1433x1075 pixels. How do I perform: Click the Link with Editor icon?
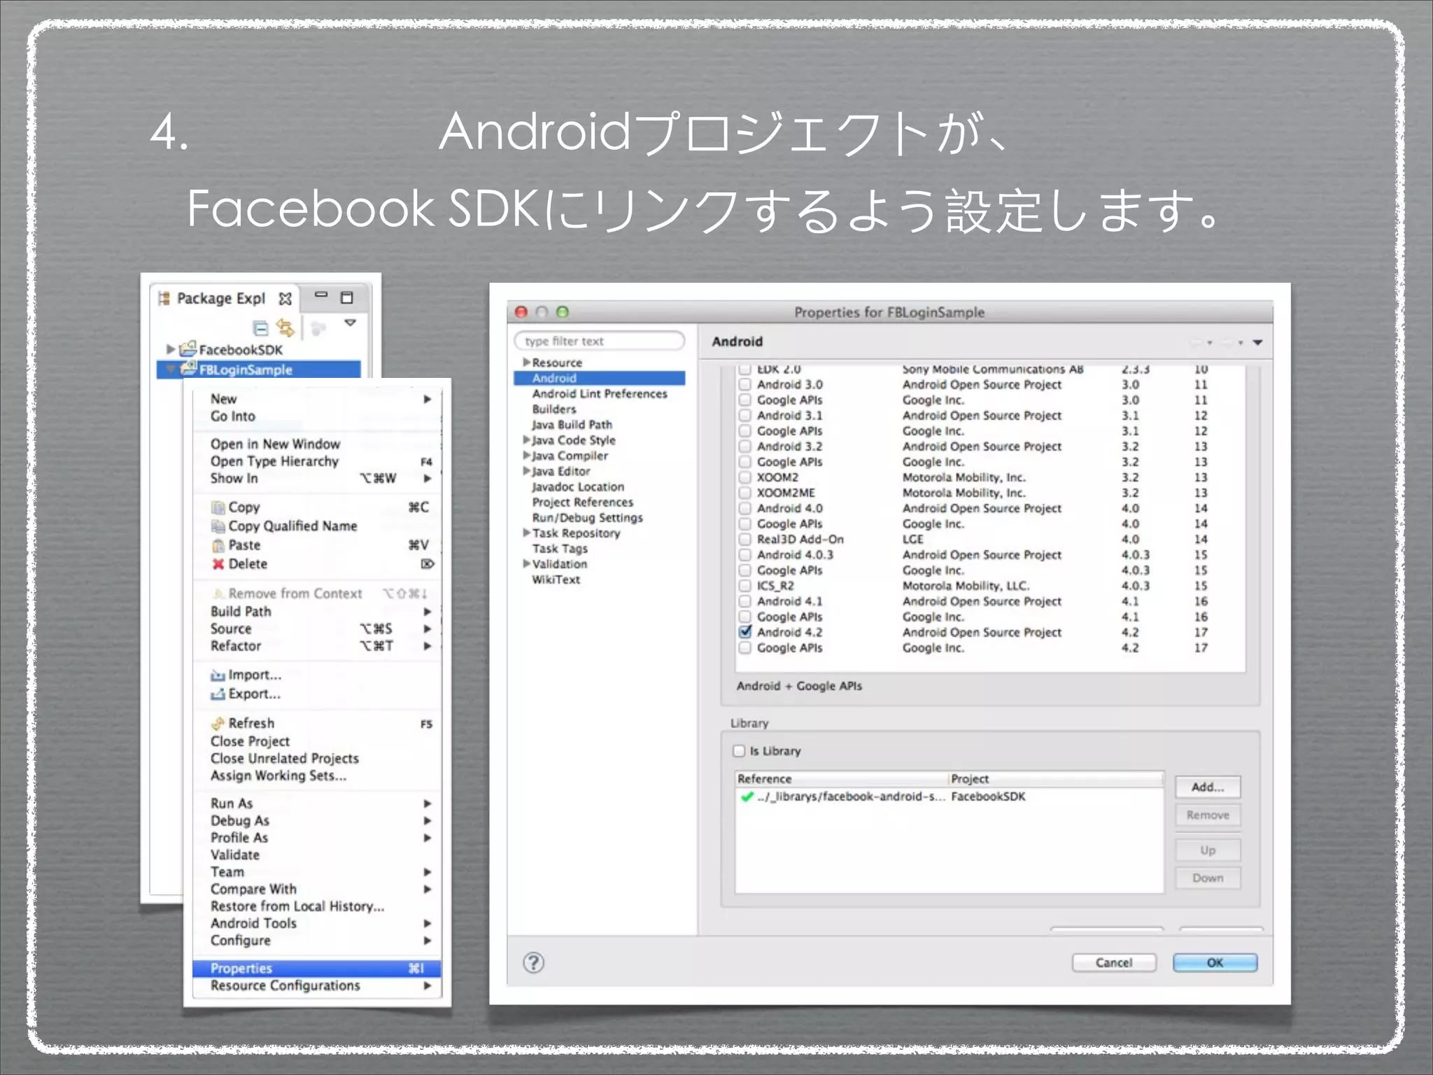(x=285, y=327)
